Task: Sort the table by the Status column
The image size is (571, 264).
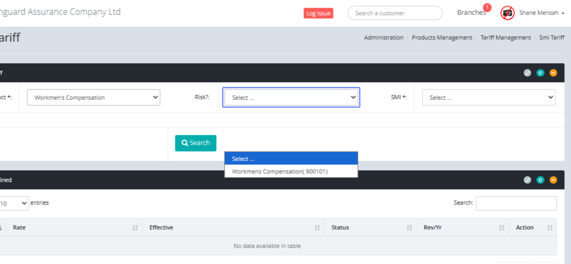Action: point(370,227)
